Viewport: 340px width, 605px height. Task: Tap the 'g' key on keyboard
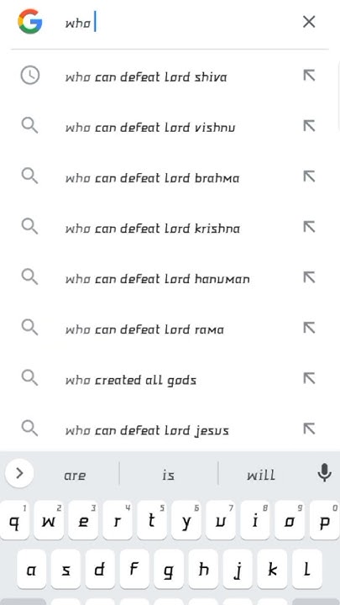(169, 569)
